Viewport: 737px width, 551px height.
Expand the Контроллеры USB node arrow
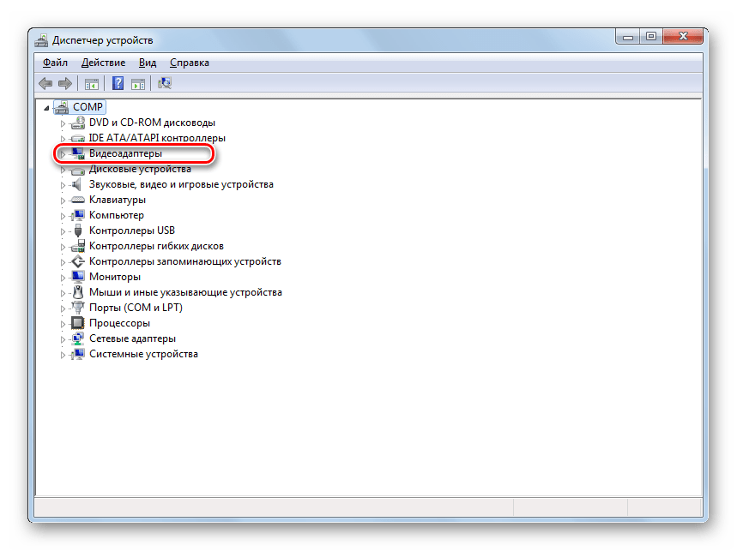[x=63, y=231]
